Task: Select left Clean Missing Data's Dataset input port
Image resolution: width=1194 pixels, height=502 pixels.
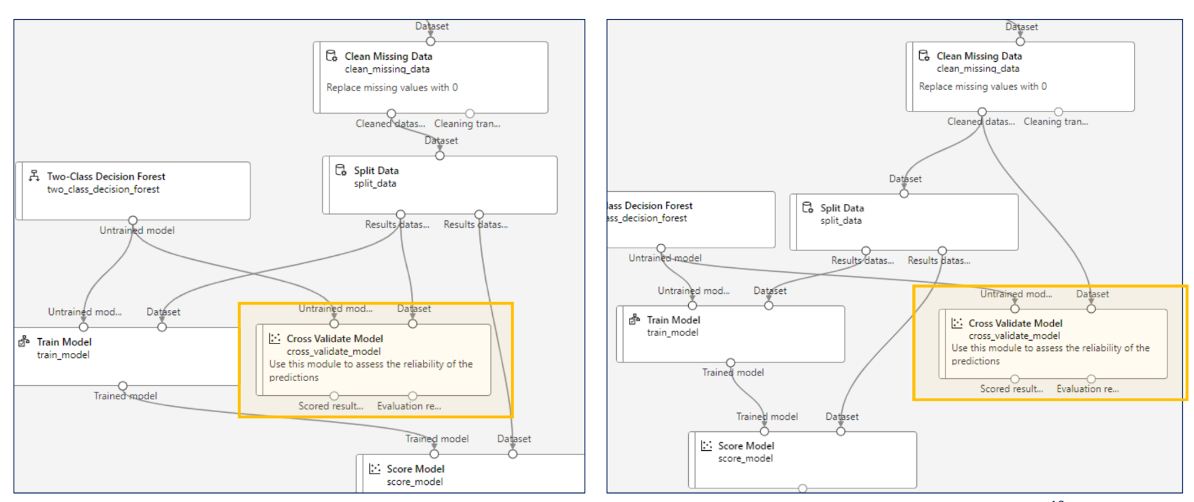Action: pyautogui.click(x=430, y=41)
